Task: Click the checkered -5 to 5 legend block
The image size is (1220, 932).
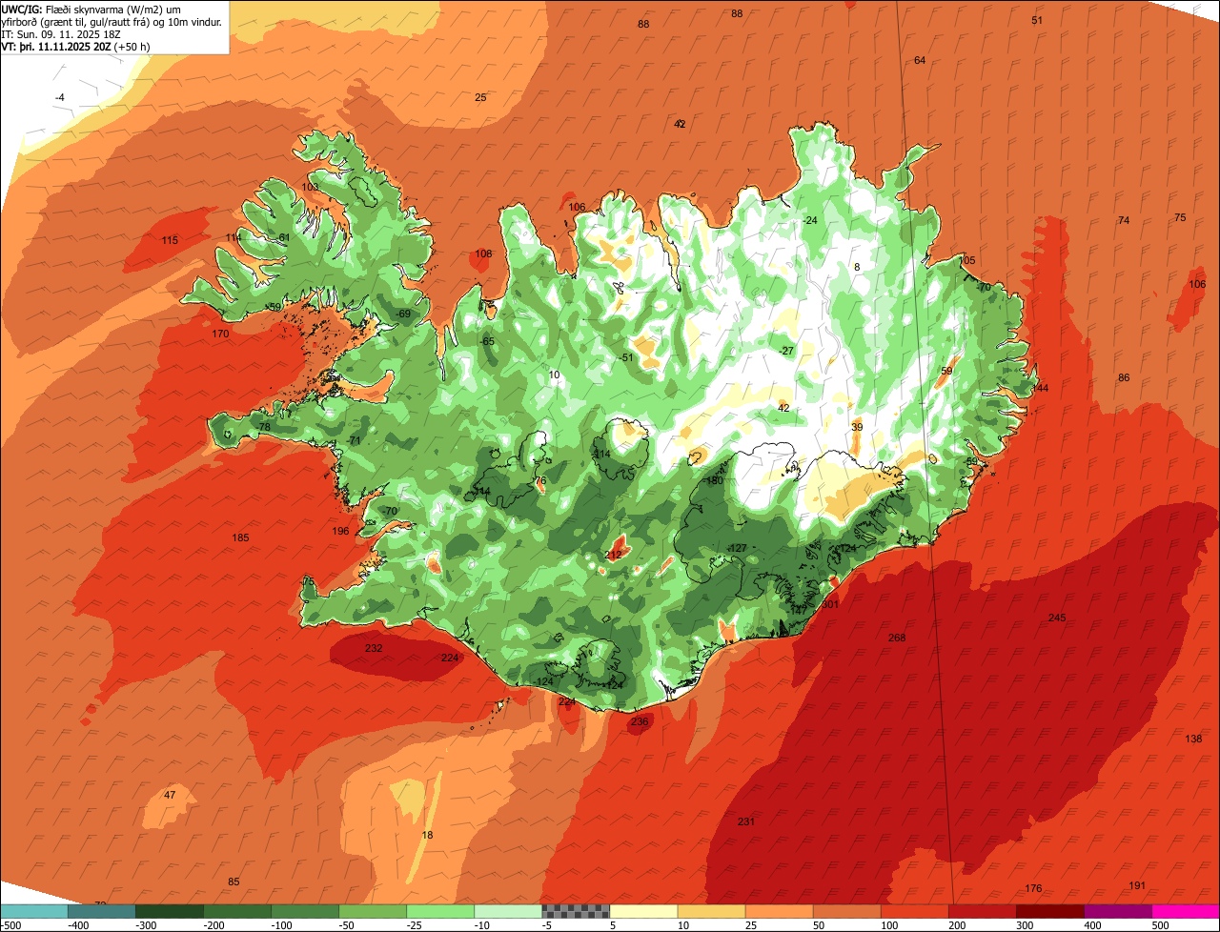Action: 575,911
